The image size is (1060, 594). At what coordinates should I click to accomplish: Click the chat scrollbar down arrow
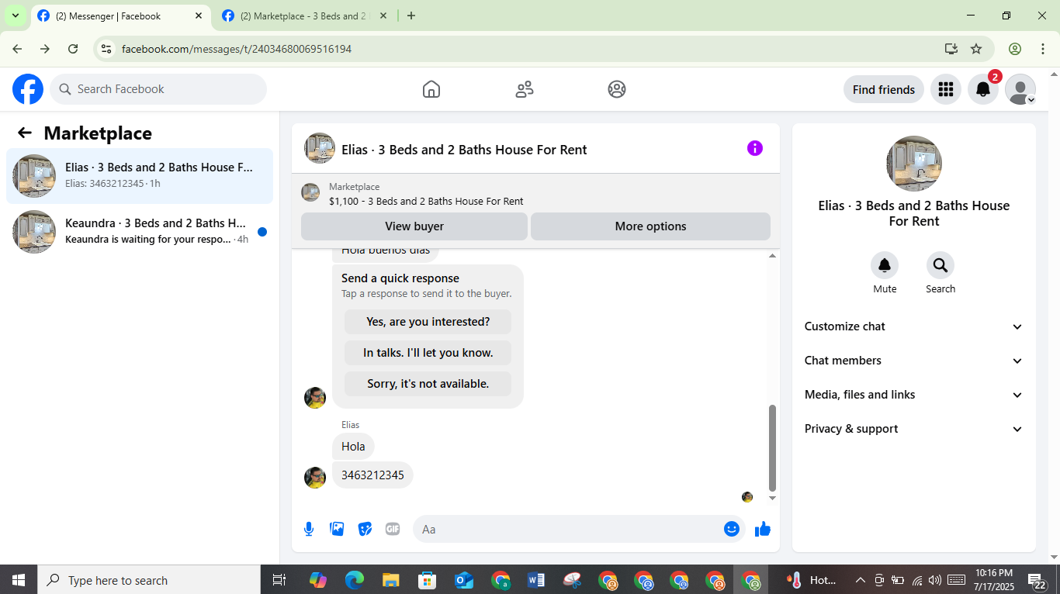coord(772,498)
